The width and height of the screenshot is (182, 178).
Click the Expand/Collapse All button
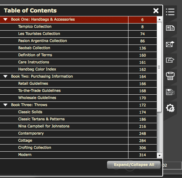(134, 165)
